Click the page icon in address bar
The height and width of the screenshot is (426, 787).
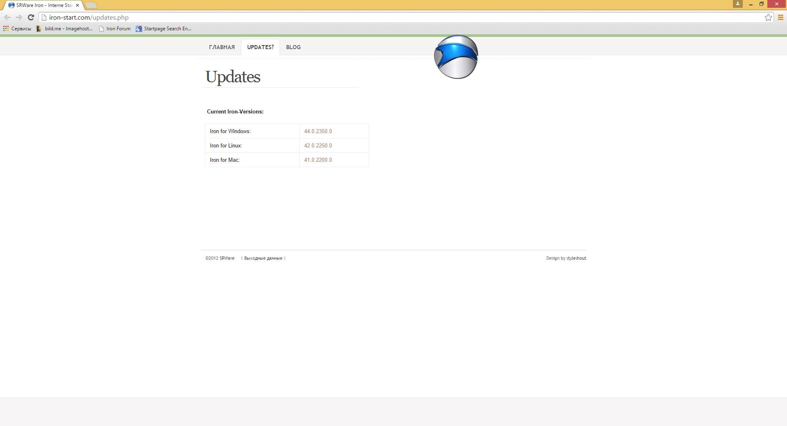(x=44, y=17)
